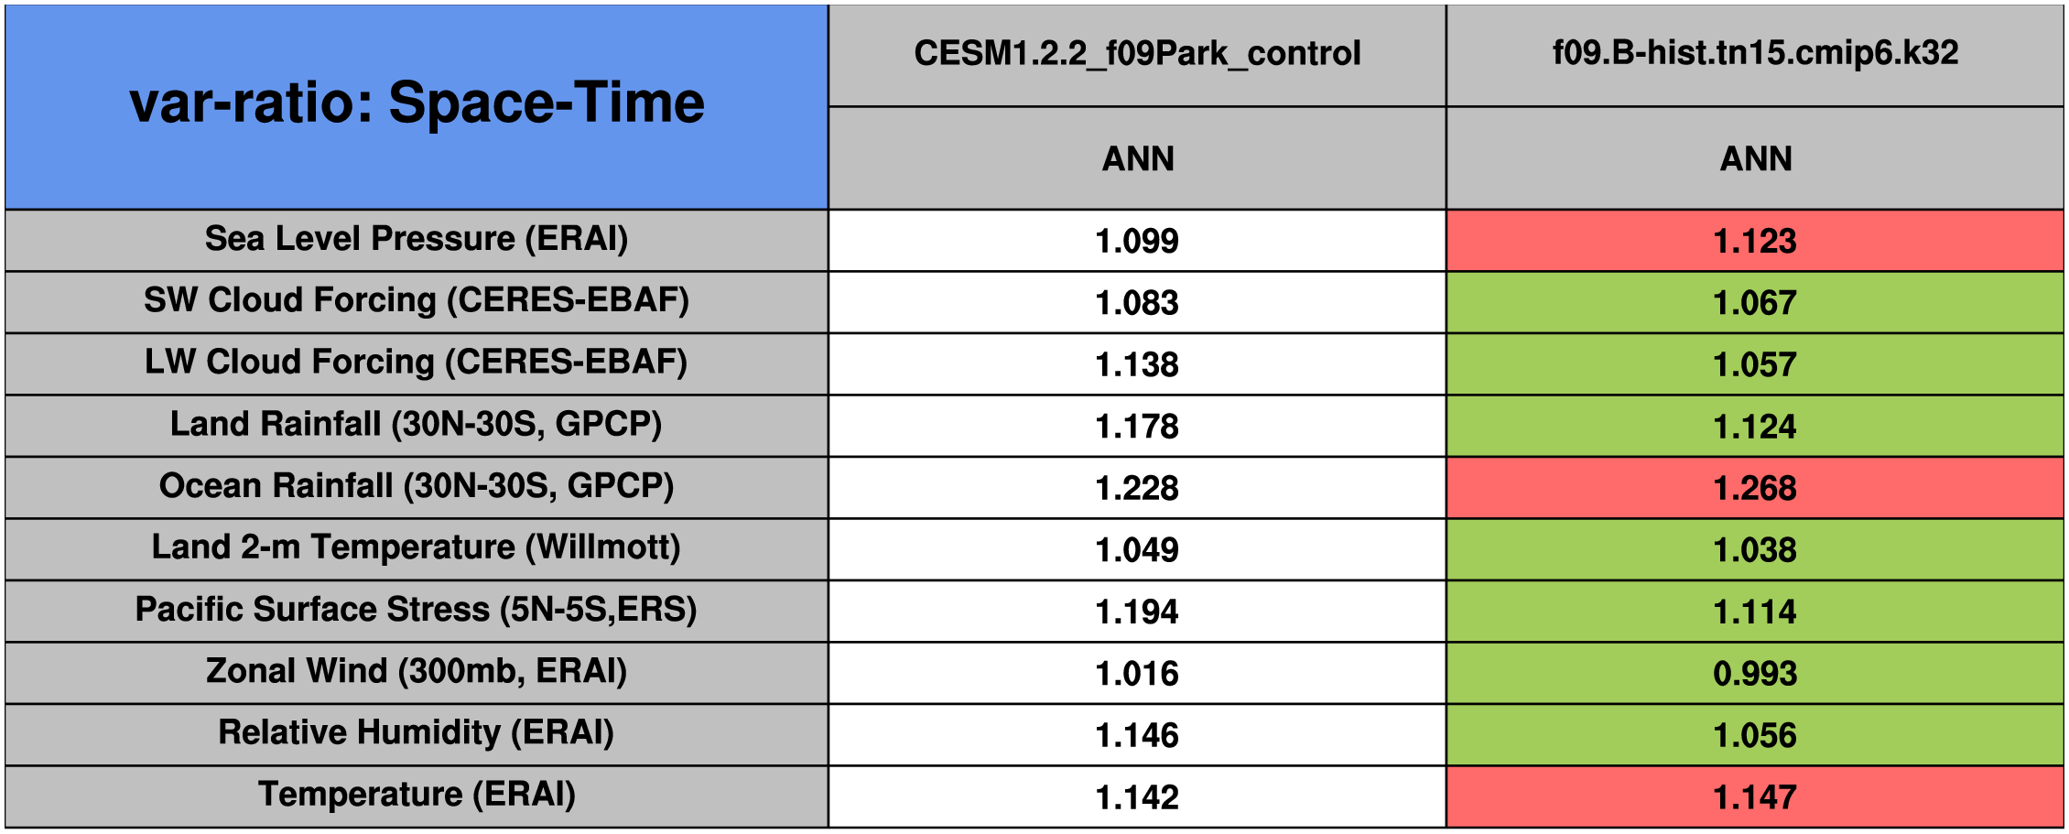
Task: Click ANN under the f09.B-hist.tn15.cmip6.k32 header
Action: click(1755, 158)
